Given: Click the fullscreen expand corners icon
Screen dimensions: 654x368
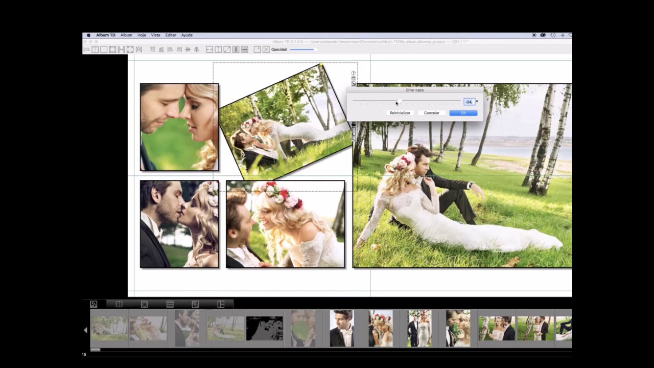Looking at the screenshot, I should tap(130, 50).
